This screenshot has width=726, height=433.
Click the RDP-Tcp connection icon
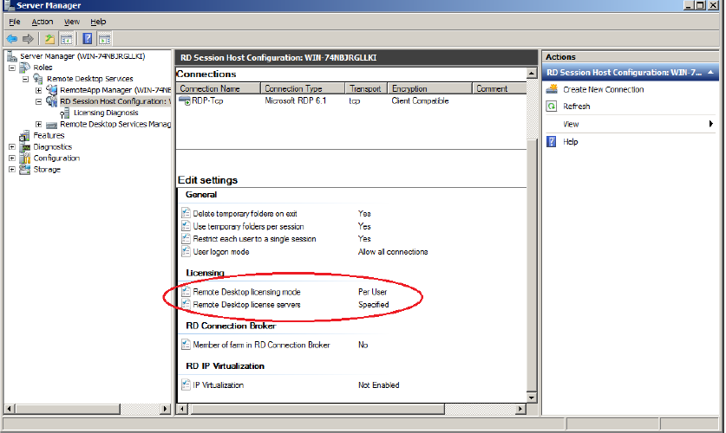click(x=184, y=100)
